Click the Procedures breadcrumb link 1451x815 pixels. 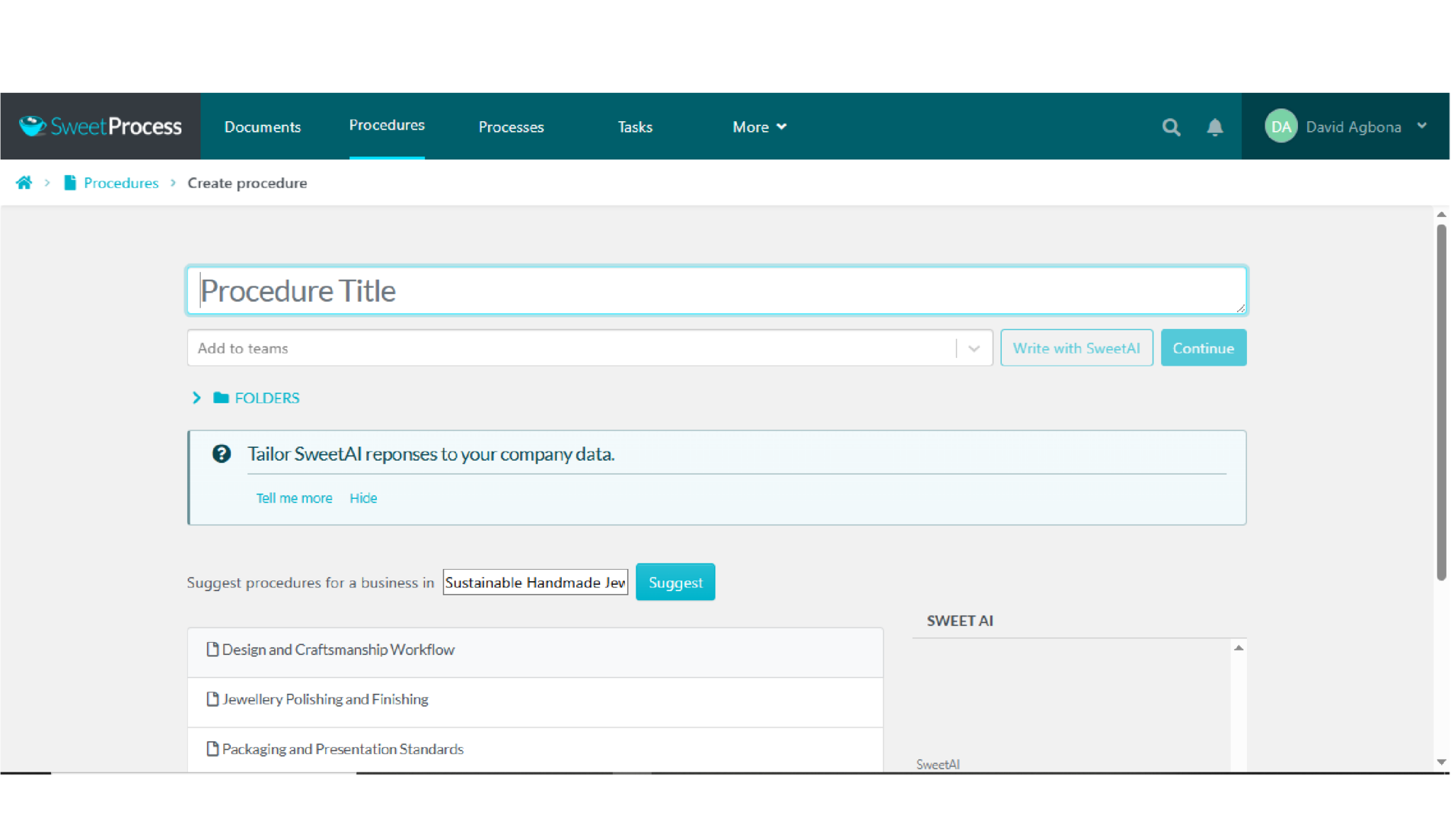(x=121, y=183)
